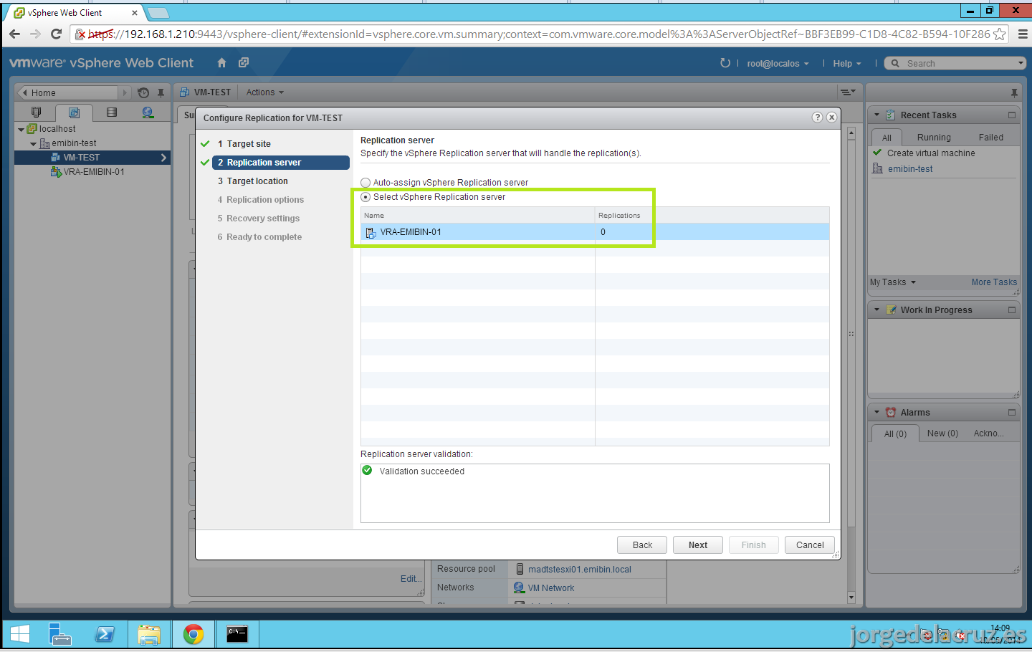The image size is (1032, 652).
Task: Expand the search options dropdown arrow
Action: (x=1021, y=63)
